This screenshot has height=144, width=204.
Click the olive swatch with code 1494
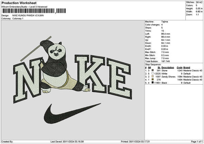tap(153, 79)
